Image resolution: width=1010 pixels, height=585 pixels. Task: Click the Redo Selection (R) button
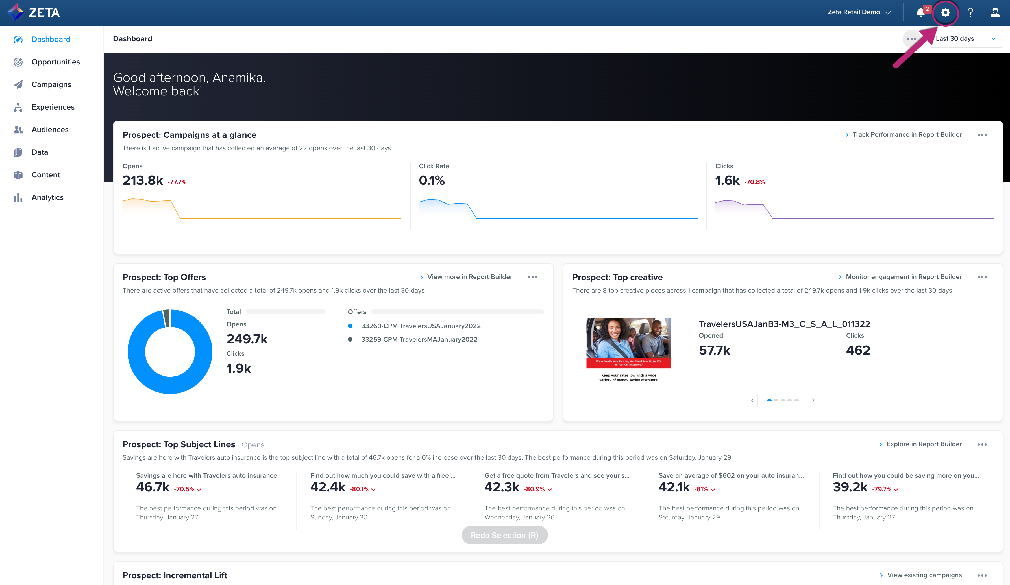[505, 535]
